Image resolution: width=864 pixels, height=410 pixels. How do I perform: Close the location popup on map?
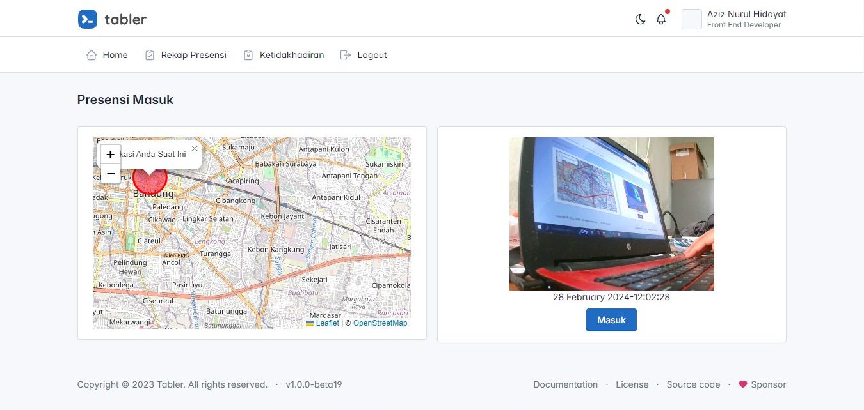click(195, 148)
